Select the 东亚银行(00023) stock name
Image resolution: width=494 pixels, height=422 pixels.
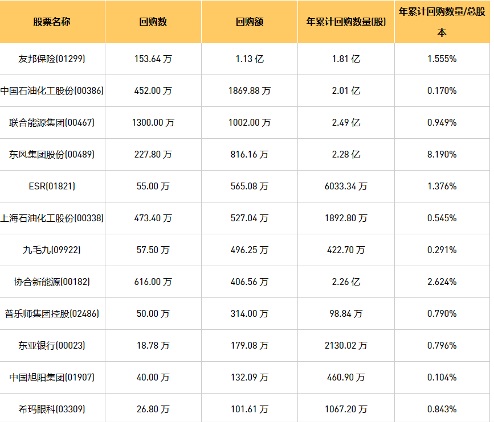tap(52, 345)
